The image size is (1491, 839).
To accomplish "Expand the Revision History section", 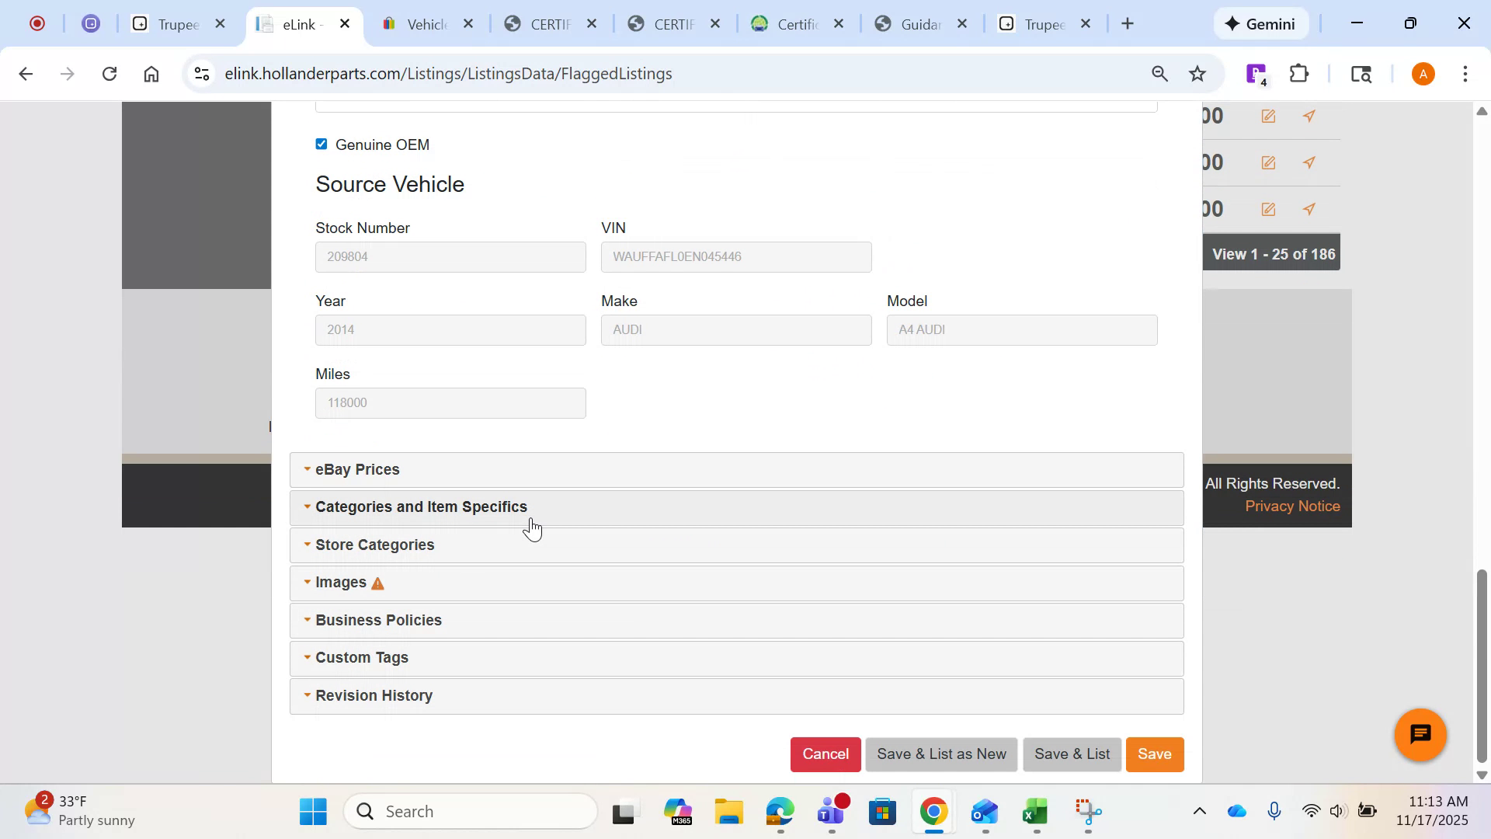I will [x=374, y=695].
